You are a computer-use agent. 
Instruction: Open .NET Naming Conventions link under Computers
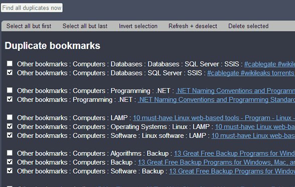[x=235, y=91]
